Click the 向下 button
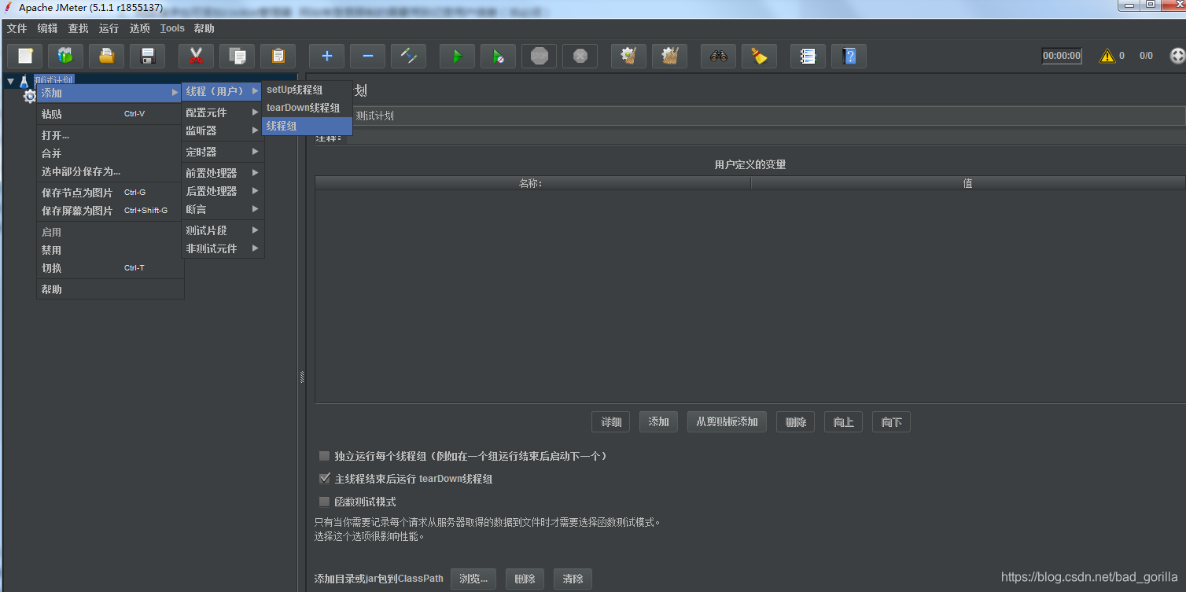Screen dimensions: 1186x592 pos(891,422)
